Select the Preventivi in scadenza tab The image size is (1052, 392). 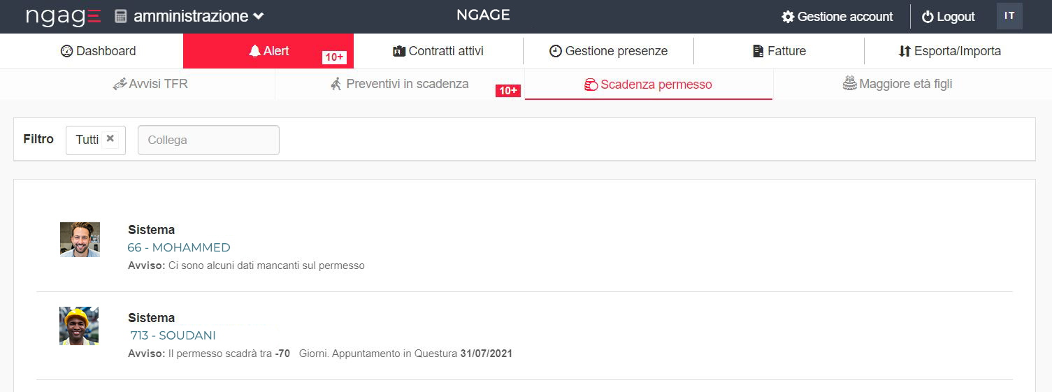pyautogui.click(x=399, y=84)
